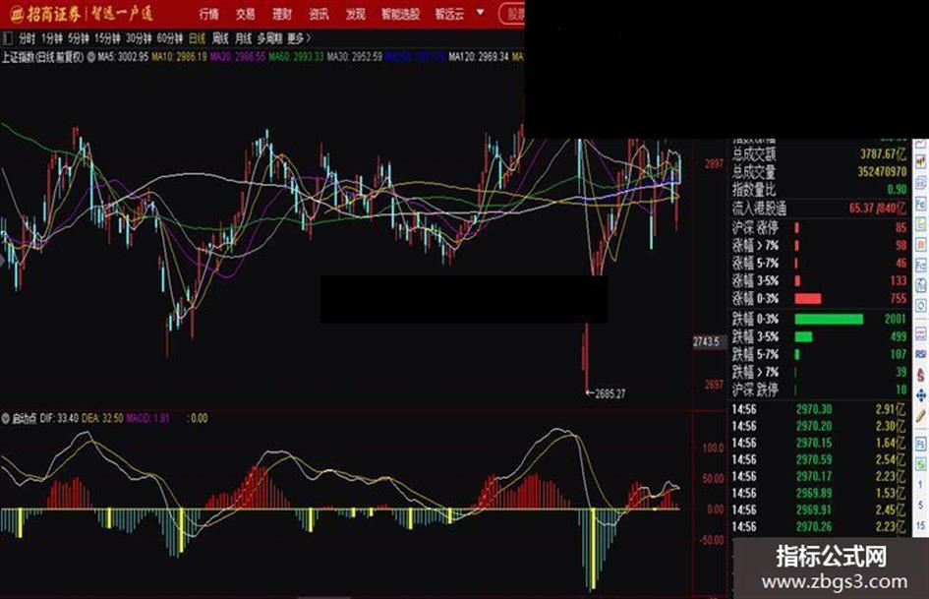This screenshot has height=599, width=929.
Task: Click the DEA: 32.50 indicator value
Action: [x=102, y=418]
